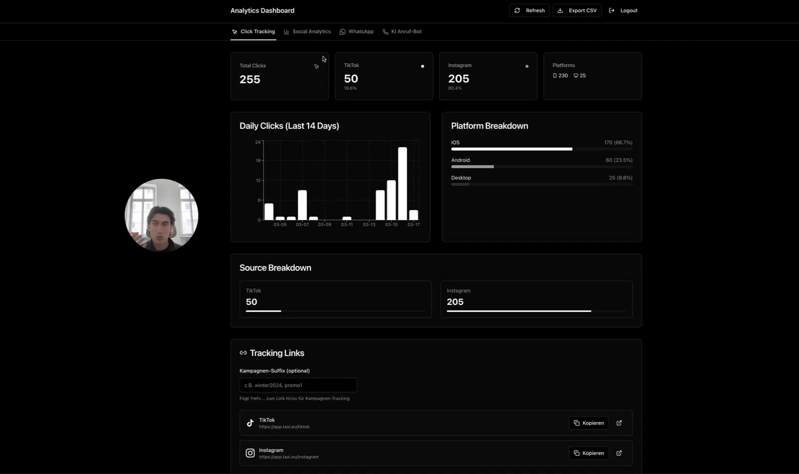799x474 pixels.
Task: Switch to the Social Analytics tab
Action: [x=307, y=32]
